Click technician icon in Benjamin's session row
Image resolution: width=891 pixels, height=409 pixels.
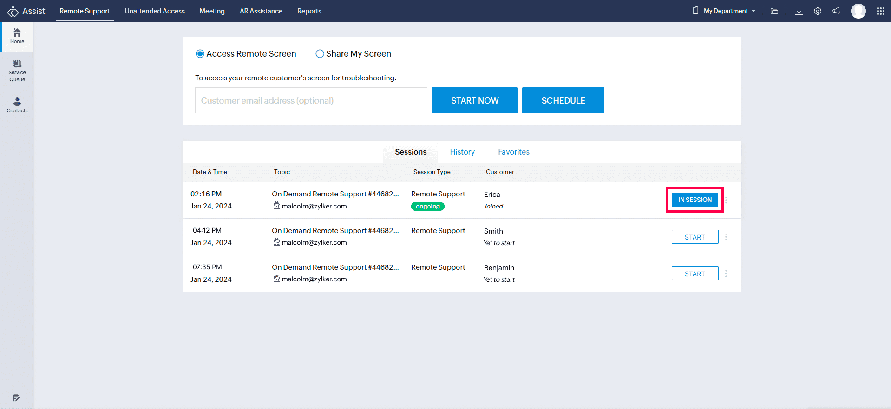click(276, 279)
